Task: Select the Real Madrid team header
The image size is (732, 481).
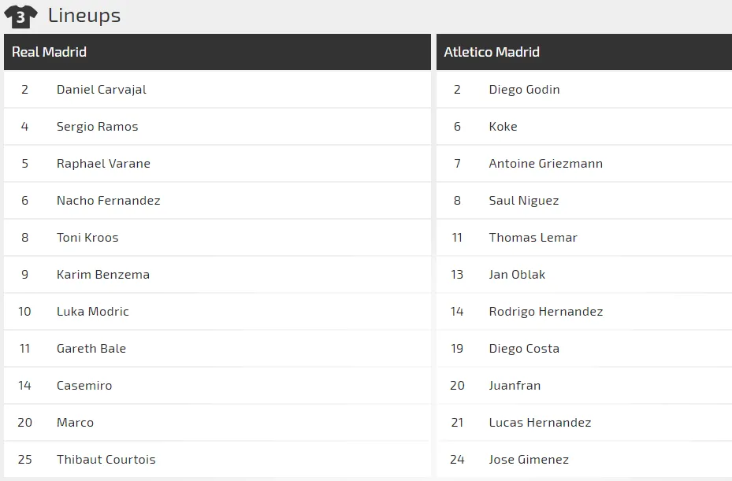Action: click(50, 52)
